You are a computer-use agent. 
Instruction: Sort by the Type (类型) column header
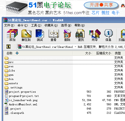coord(119,53)
